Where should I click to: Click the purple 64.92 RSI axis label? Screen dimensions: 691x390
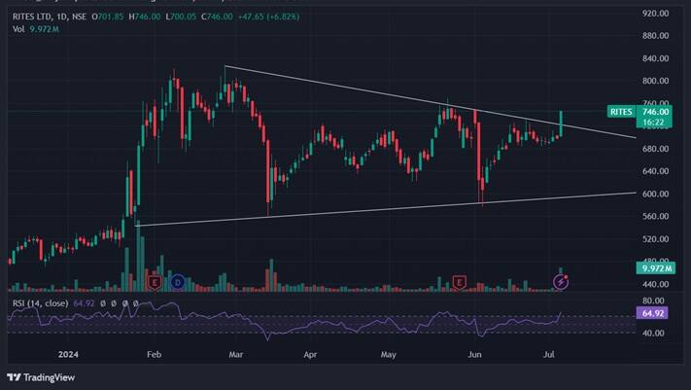click(x=653, y=315)
